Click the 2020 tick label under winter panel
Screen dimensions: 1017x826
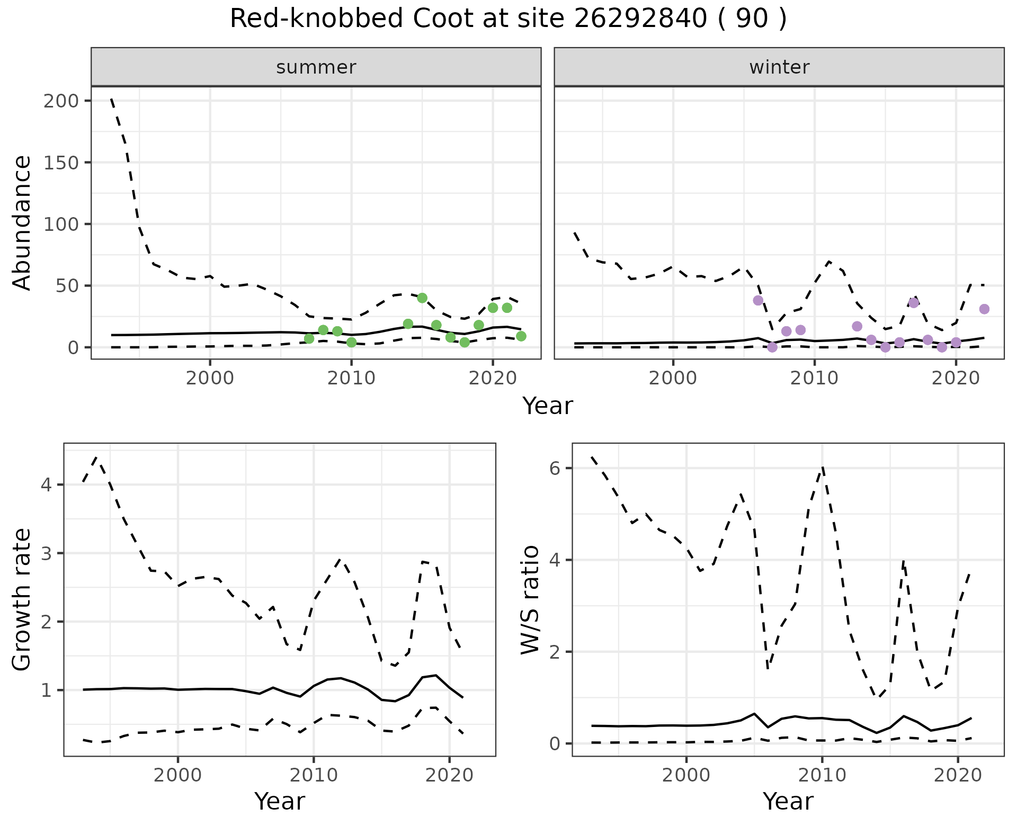(x=956, y=379)
